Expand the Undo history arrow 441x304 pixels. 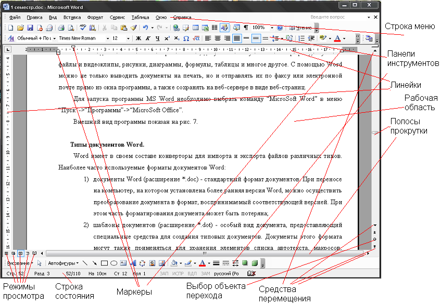[x=153, y=28]
